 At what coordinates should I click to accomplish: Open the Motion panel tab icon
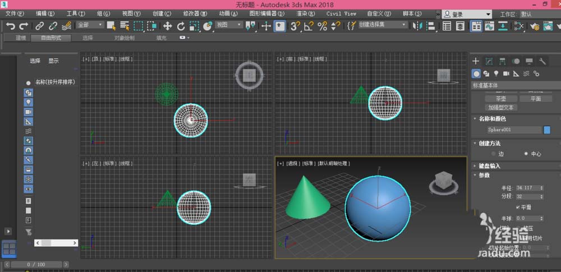pyautogui.click(x=516, y=61)
